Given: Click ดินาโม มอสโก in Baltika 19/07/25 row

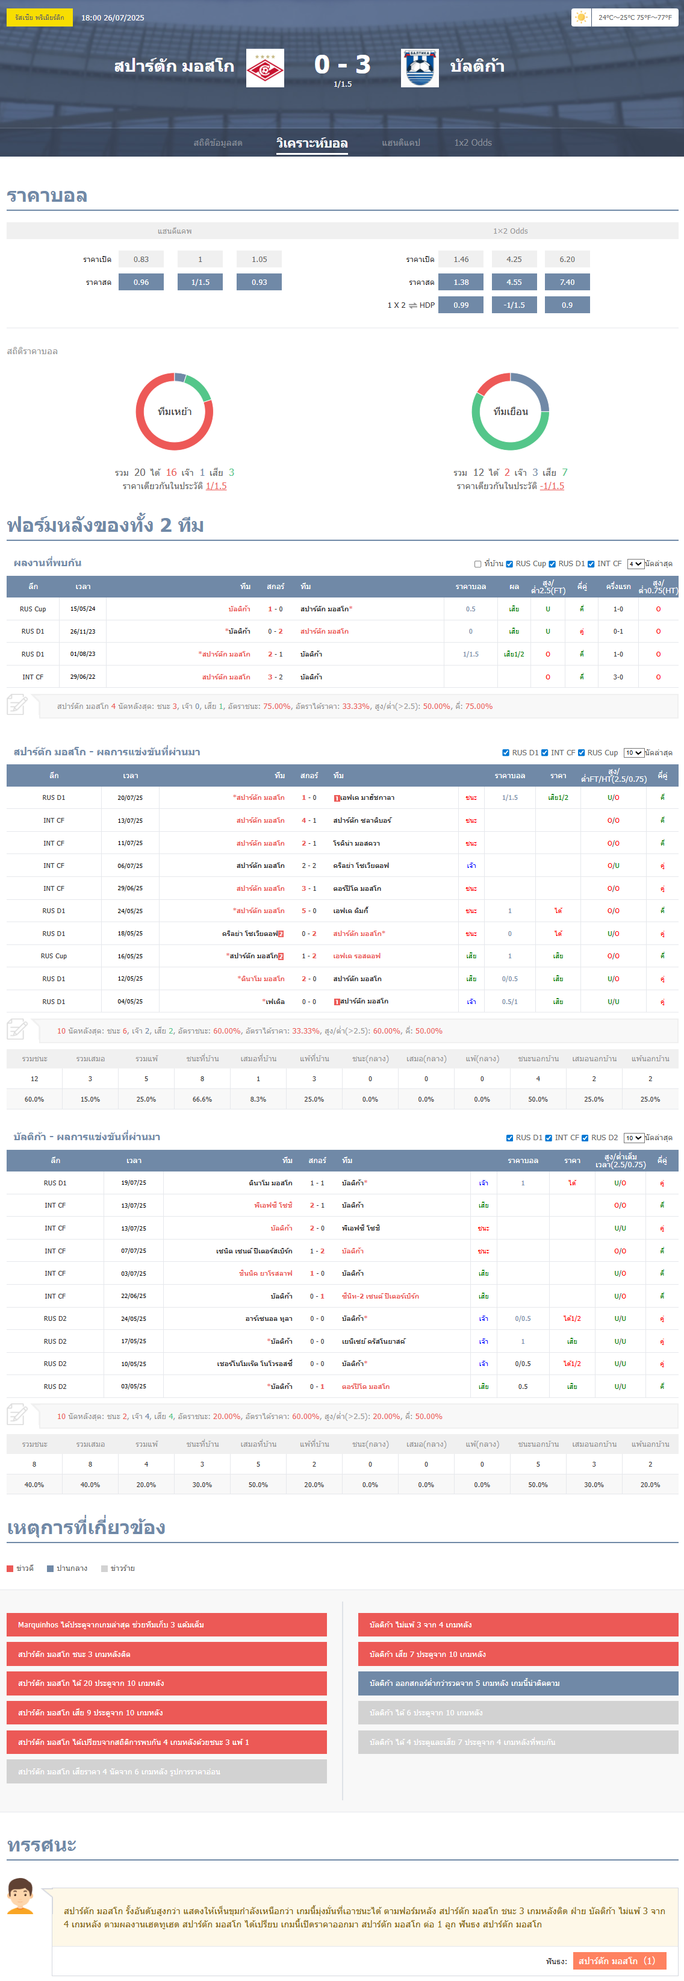Looking at the screenshot, I should click(x=270, y=1183).
